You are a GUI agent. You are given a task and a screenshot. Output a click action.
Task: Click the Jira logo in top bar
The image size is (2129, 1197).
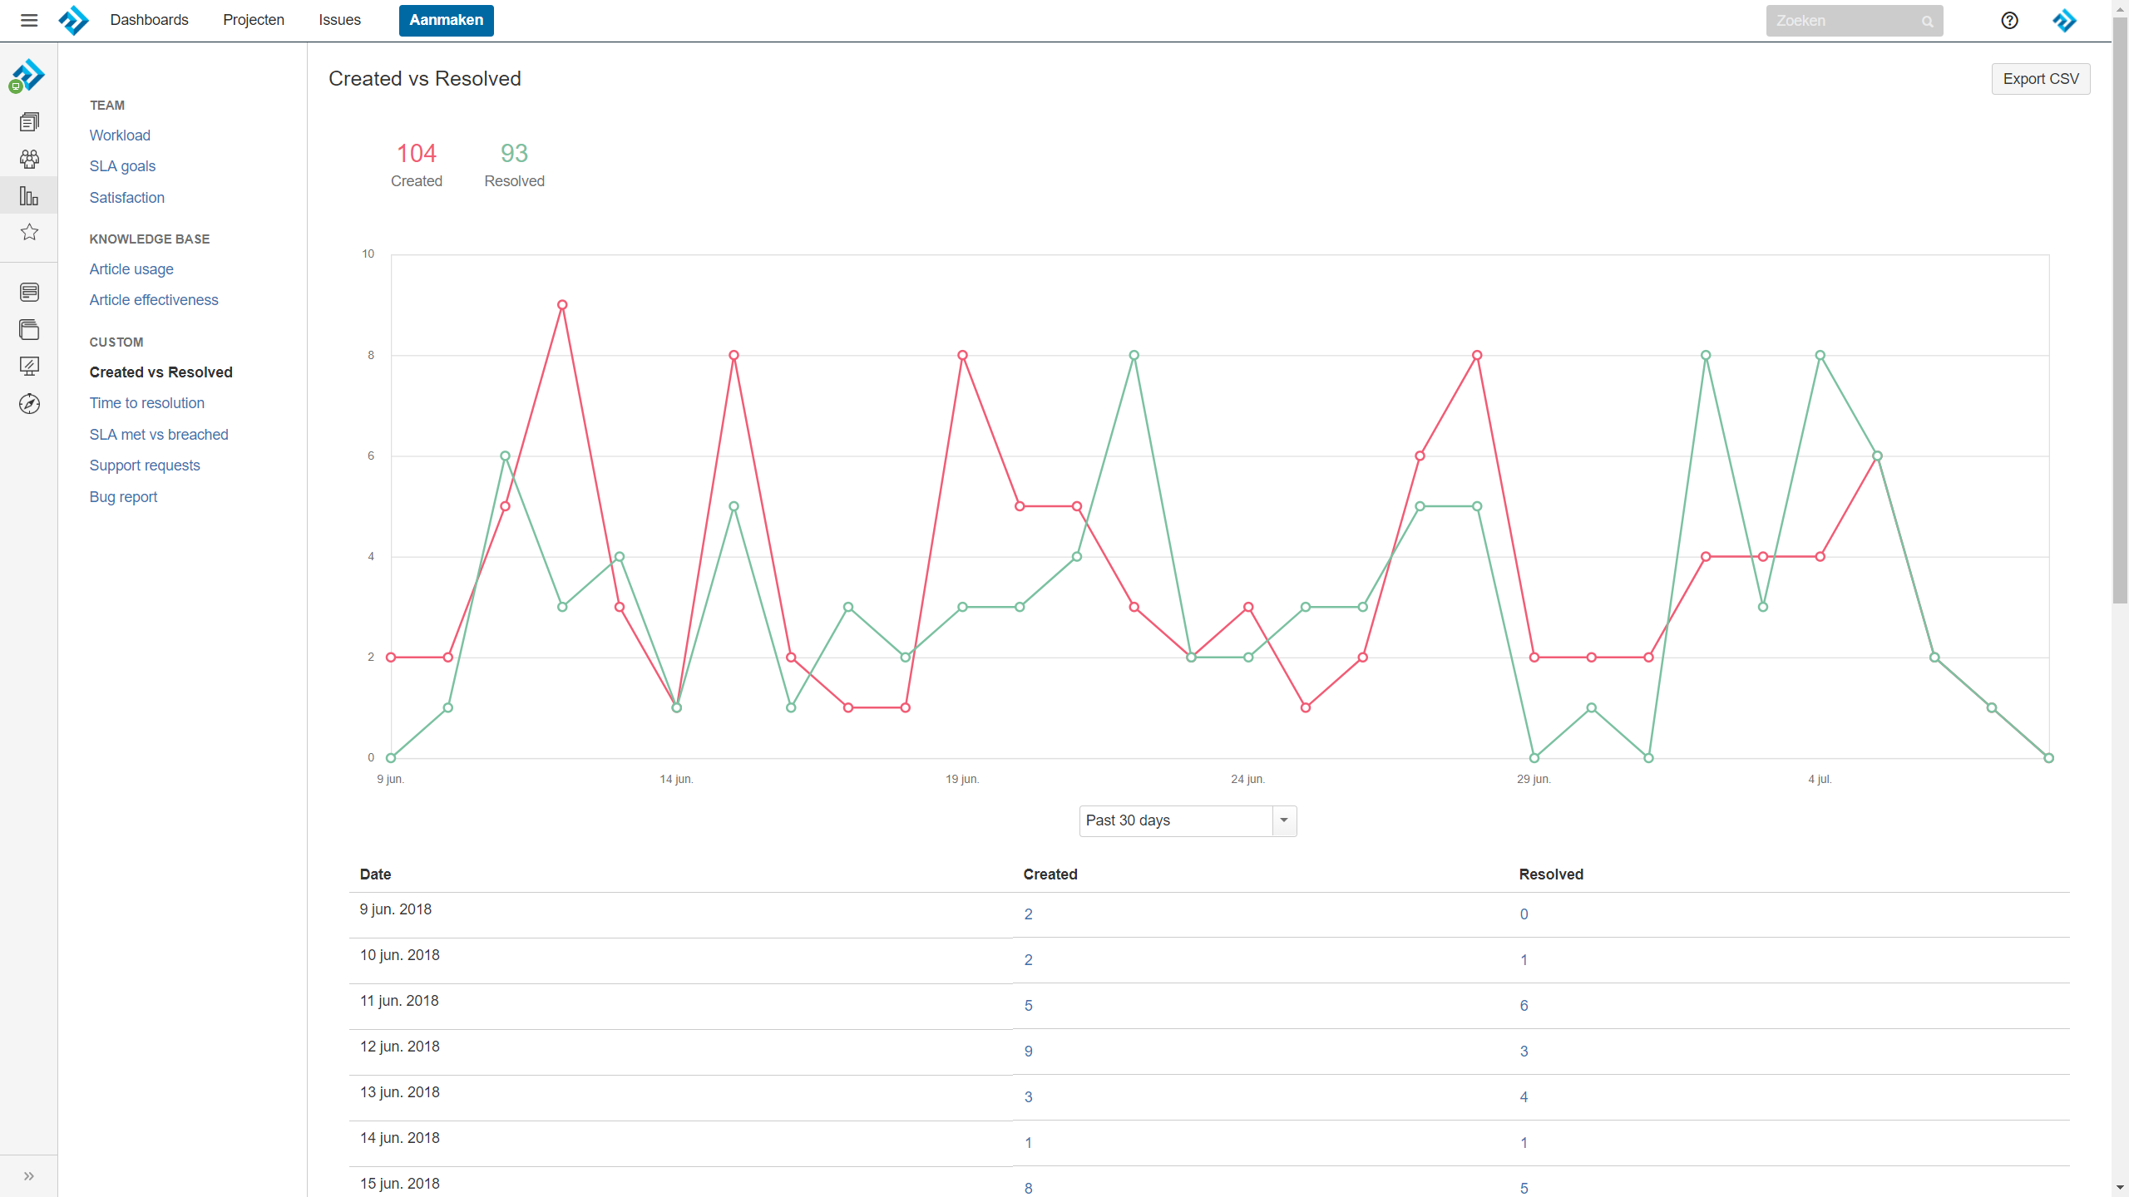[x=73, y=20]
